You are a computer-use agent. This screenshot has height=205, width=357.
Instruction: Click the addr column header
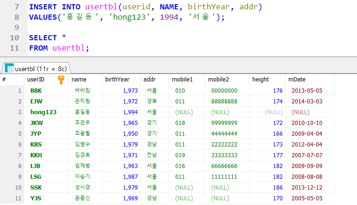tap(150, 80)
